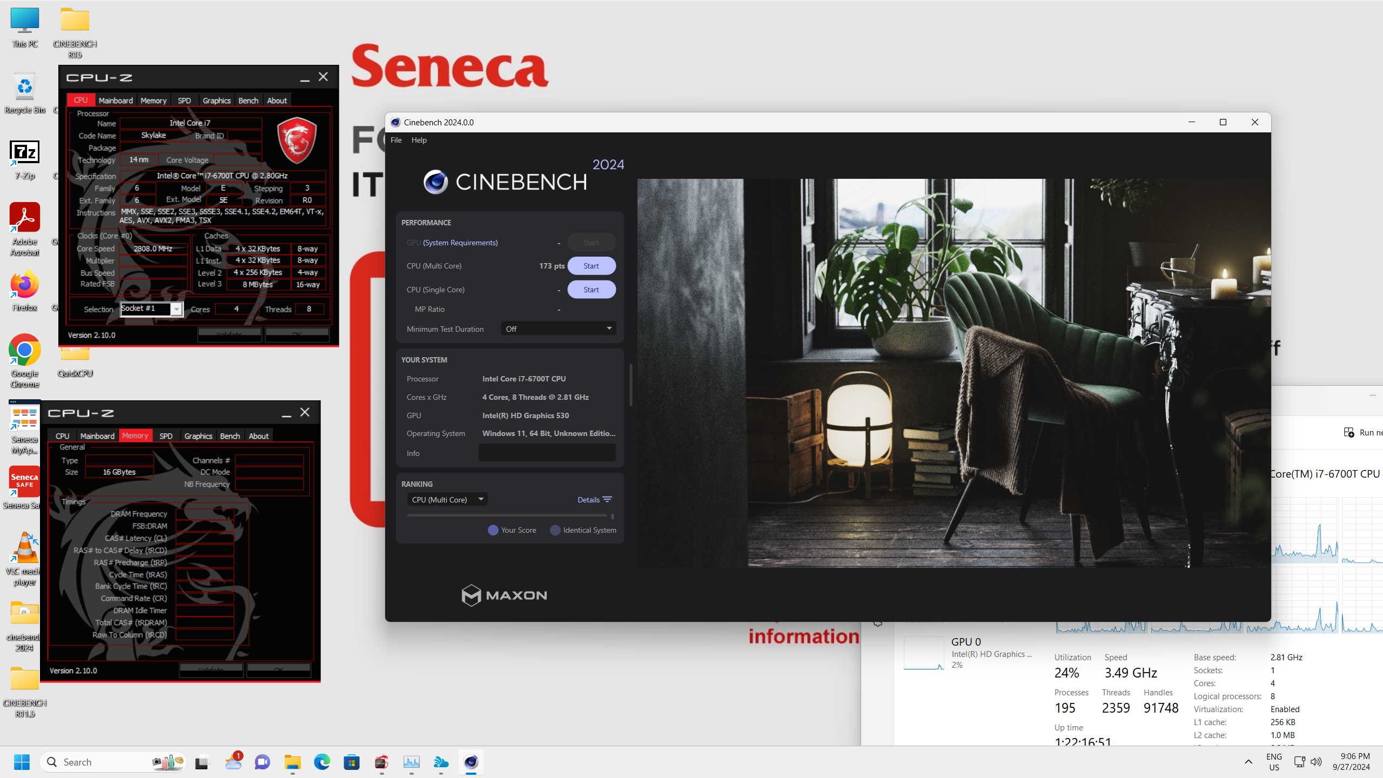Open Mainboard tab in lower CPU-Z window
Viewport: 1383px width, 778px height.
click(x=97, y=436)
